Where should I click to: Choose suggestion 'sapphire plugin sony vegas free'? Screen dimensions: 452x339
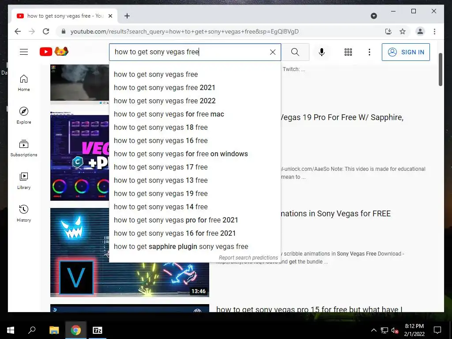pos(195,247)
